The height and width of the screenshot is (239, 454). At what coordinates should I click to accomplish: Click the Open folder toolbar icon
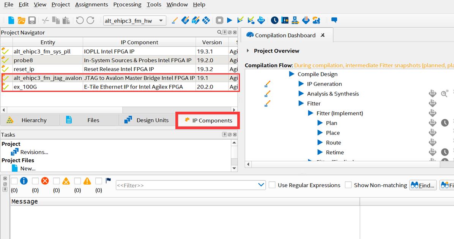pos(21,20)
